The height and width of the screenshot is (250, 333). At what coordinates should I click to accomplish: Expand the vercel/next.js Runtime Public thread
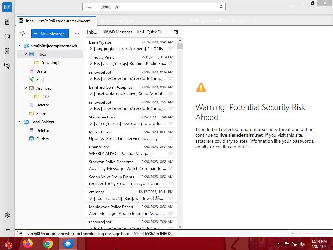coord(91,63)
